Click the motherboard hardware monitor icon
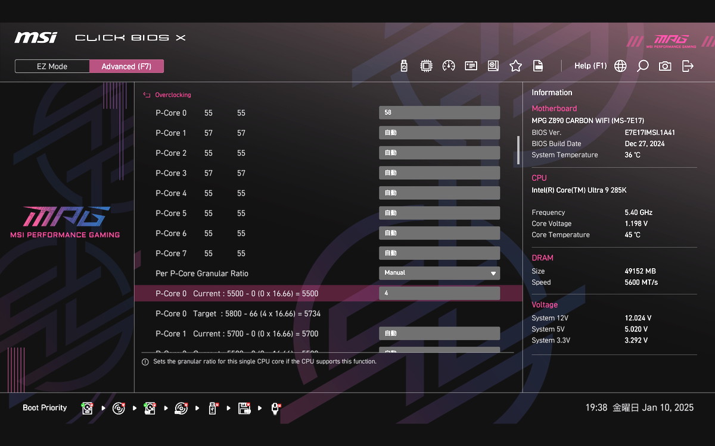The height and width of the screenshot is (446, 715). [493, 66]
